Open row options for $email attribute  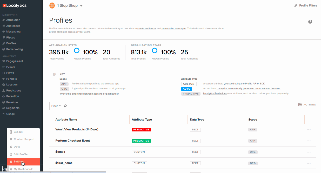(x=309, y=152)
